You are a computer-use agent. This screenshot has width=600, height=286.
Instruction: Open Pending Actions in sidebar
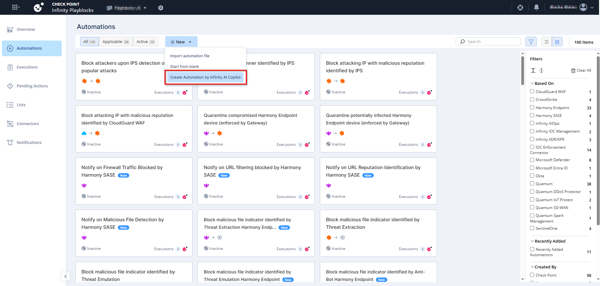(32, 86)
